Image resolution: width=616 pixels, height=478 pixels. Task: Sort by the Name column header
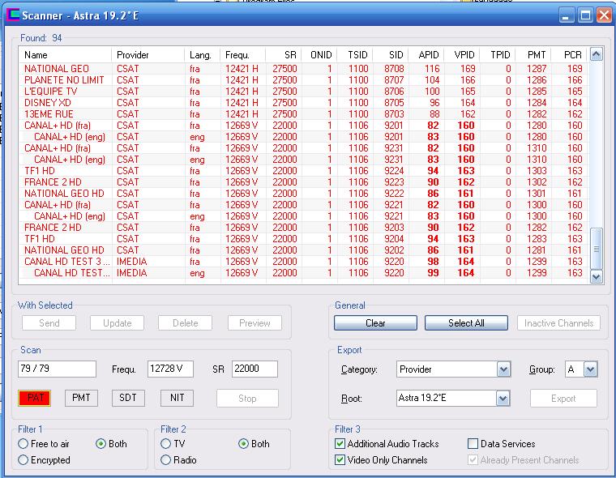click(x=65, y=55)
